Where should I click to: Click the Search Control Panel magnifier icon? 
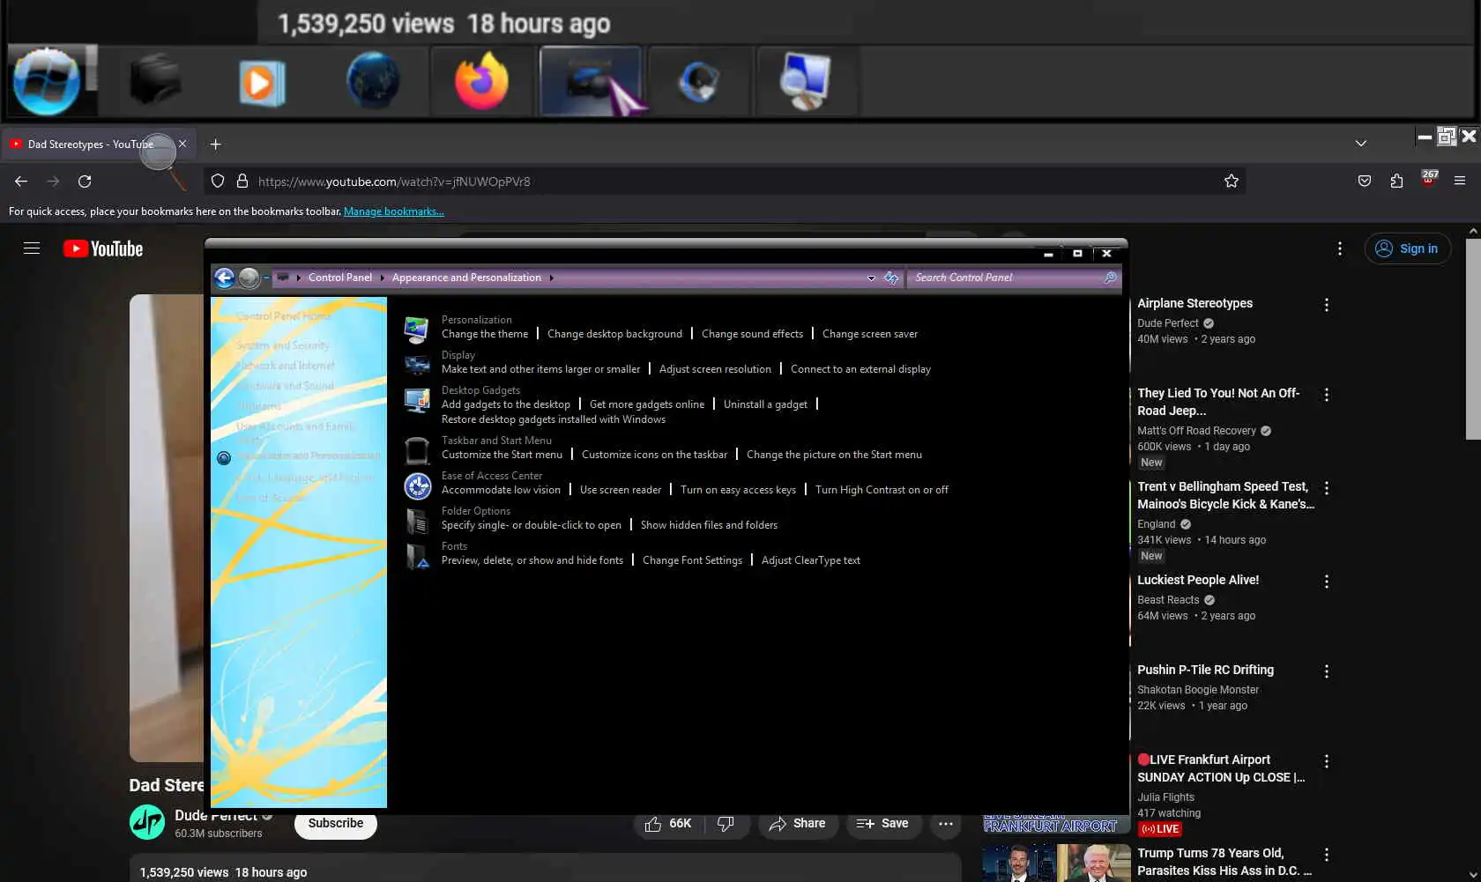tap(1110, 278)
